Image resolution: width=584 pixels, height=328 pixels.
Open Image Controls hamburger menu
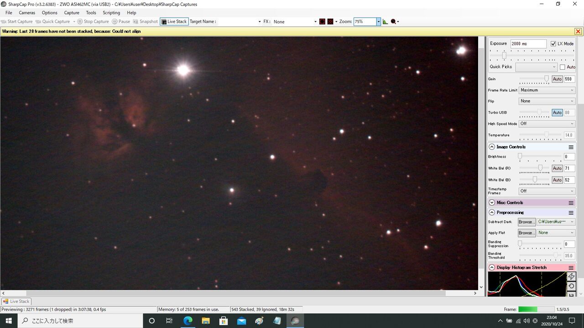click(571, 147)
